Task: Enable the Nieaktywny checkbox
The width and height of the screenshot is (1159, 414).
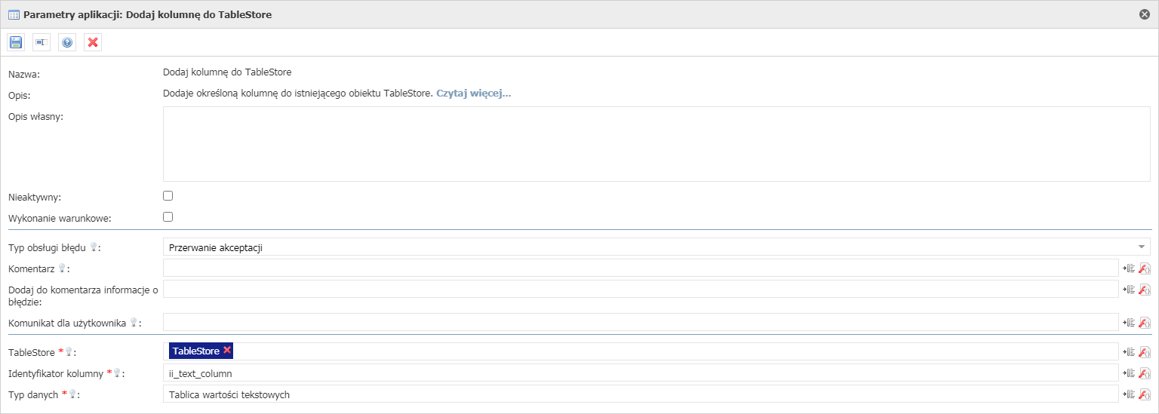Action: click(168, 196)
